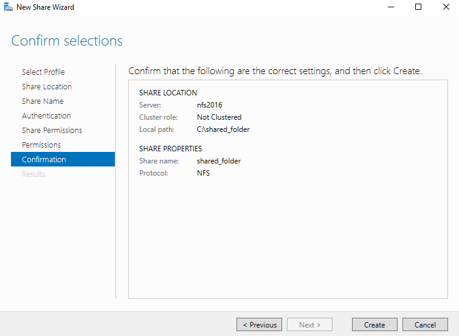Click the Create button
Screen dimensions: 459x336
coord(374,325)
